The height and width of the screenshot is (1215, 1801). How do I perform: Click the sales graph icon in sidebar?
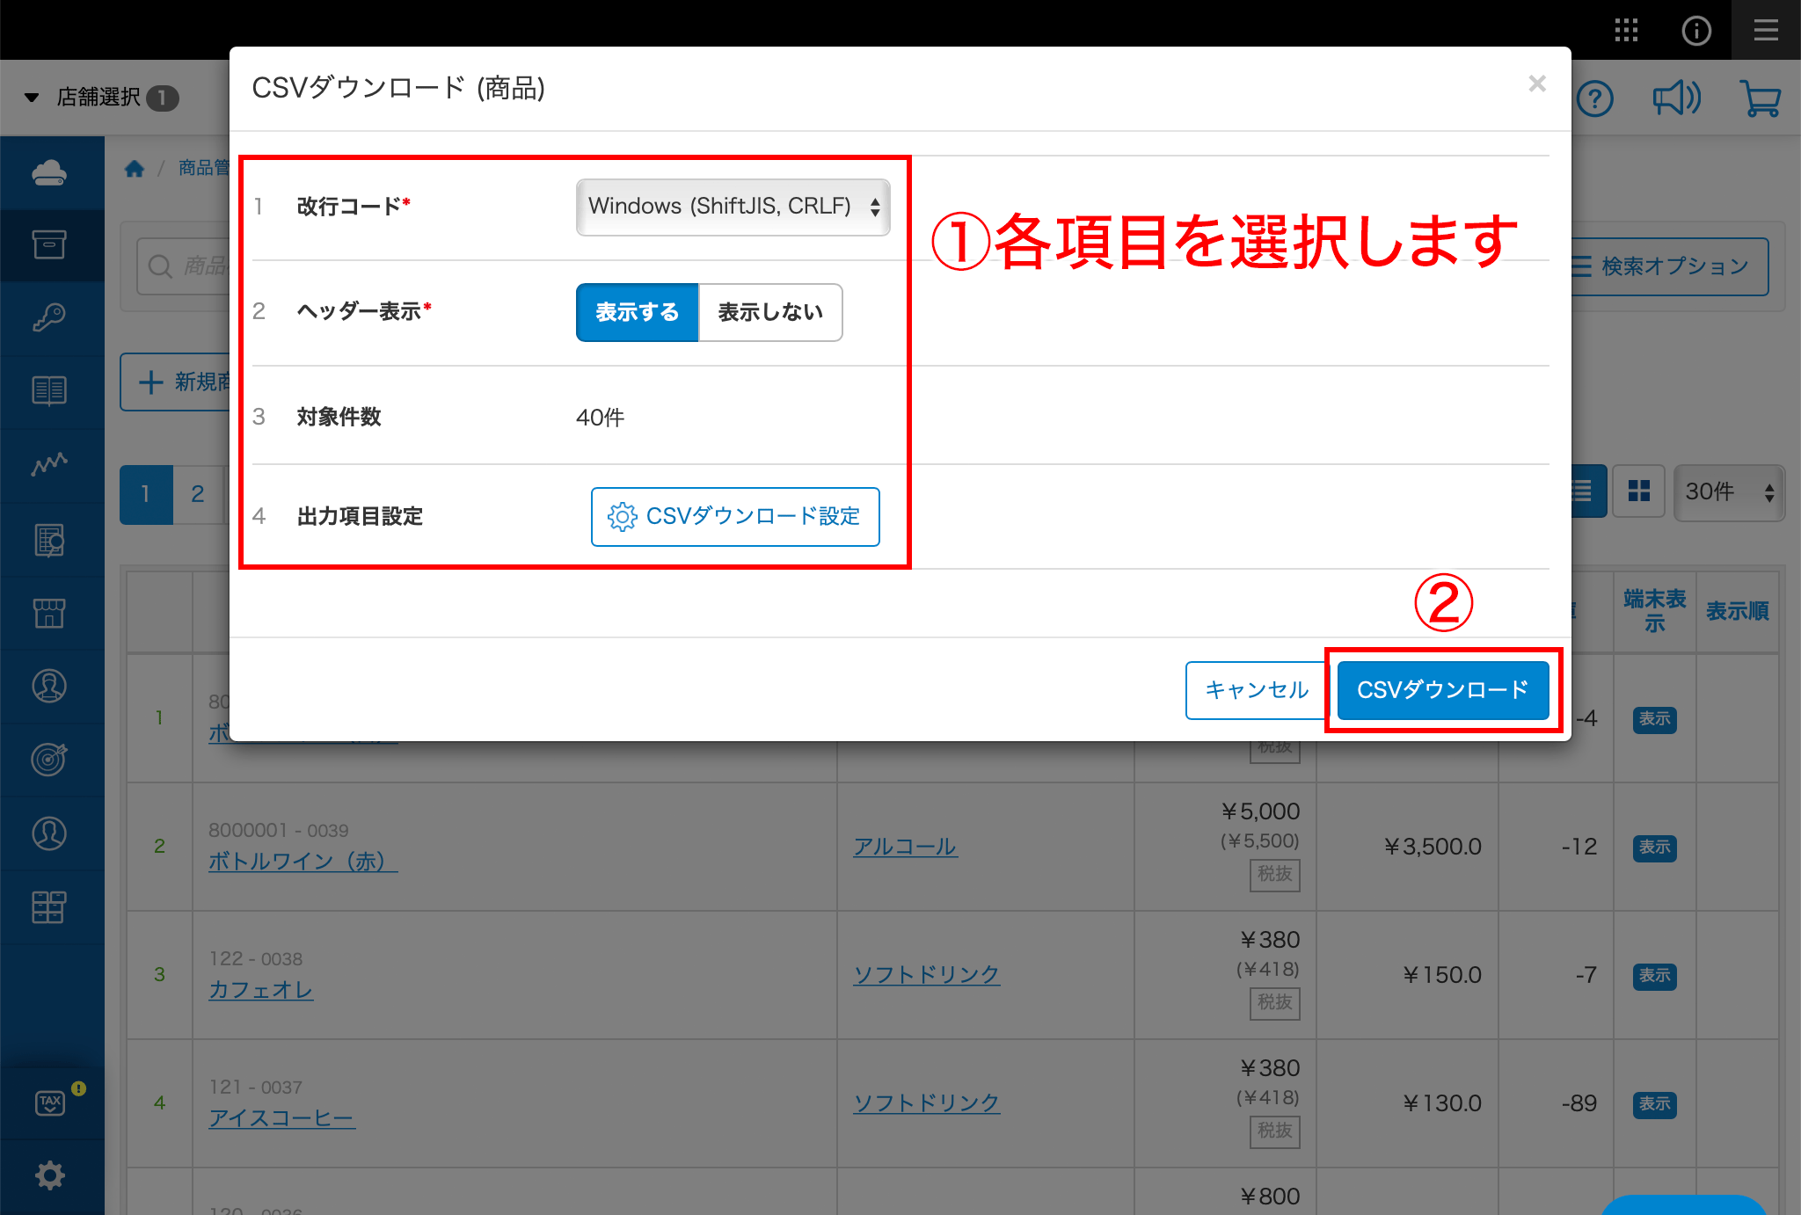coord(50,464)
